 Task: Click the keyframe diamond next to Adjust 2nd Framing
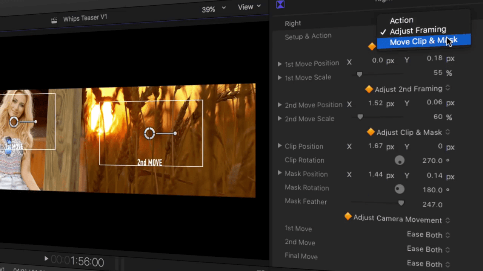[369, 89]
